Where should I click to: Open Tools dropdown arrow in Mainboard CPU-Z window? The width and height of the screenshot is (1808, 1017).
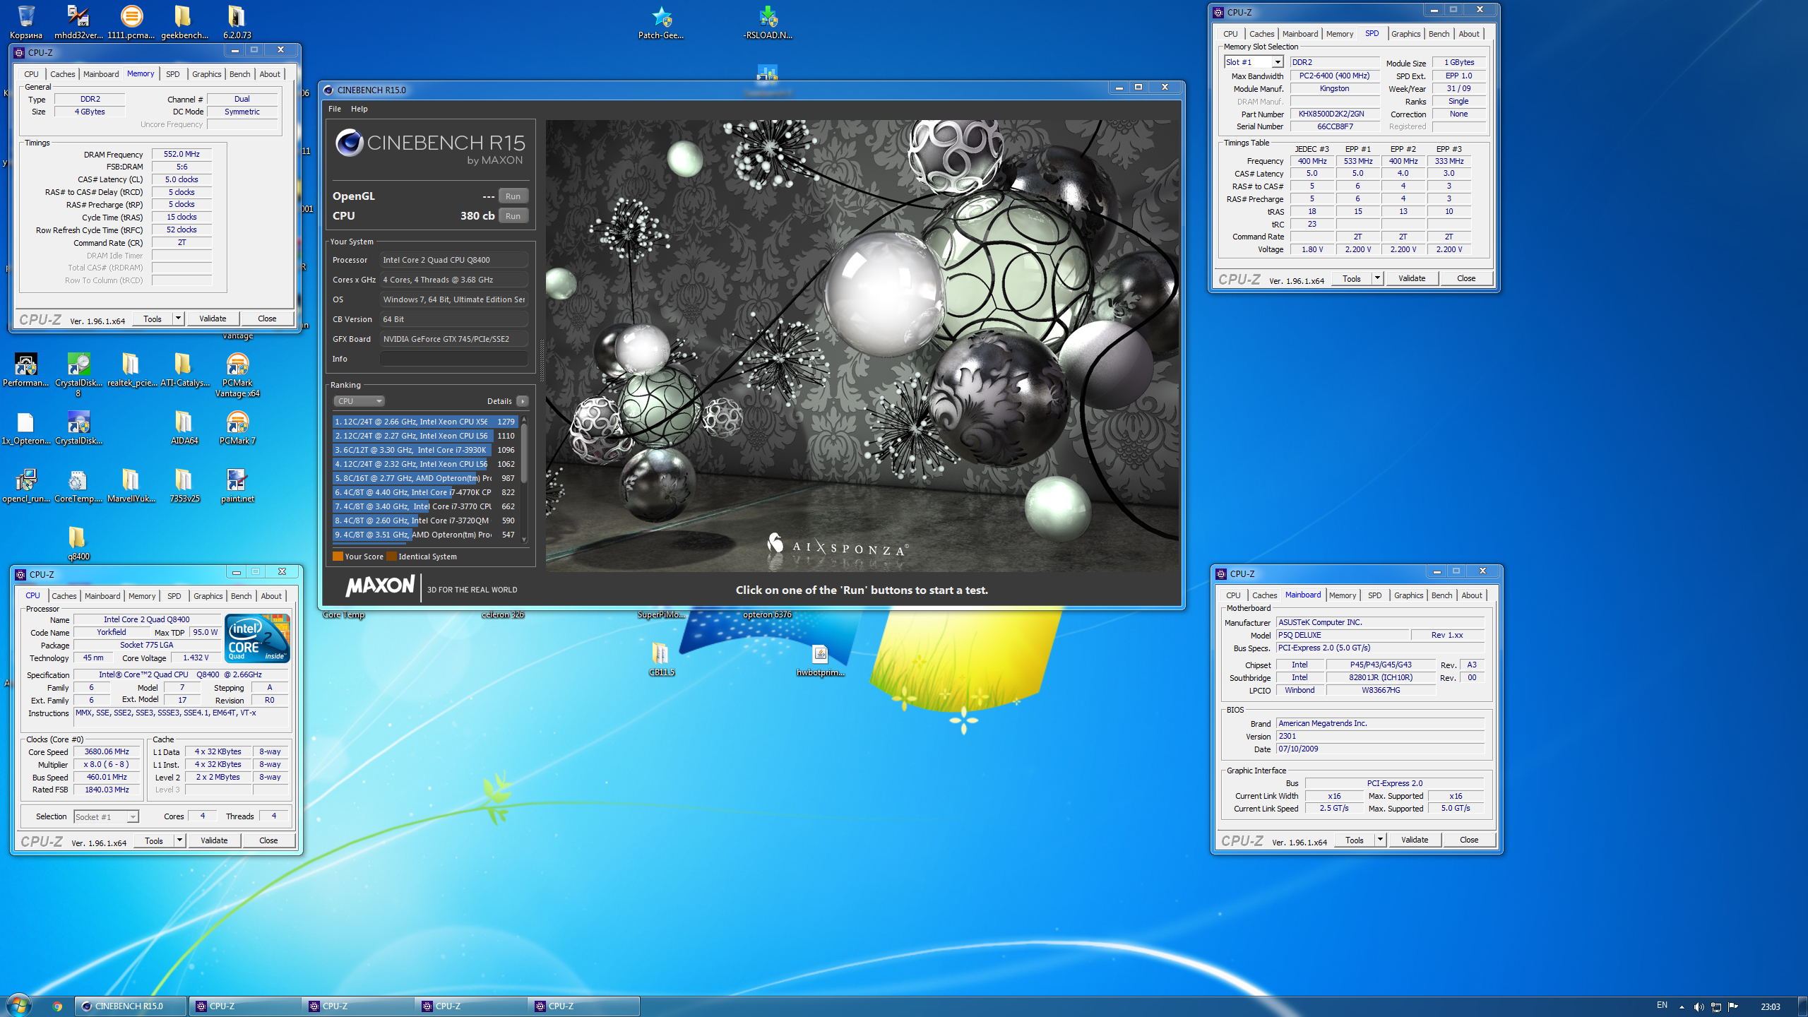click(1380, 840)
